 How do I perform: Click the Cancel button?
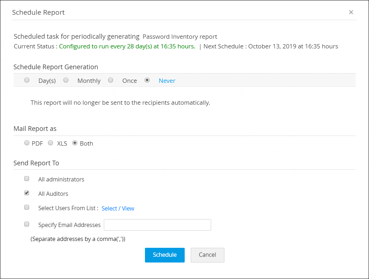pyautogui.click(x=207, y=255)
